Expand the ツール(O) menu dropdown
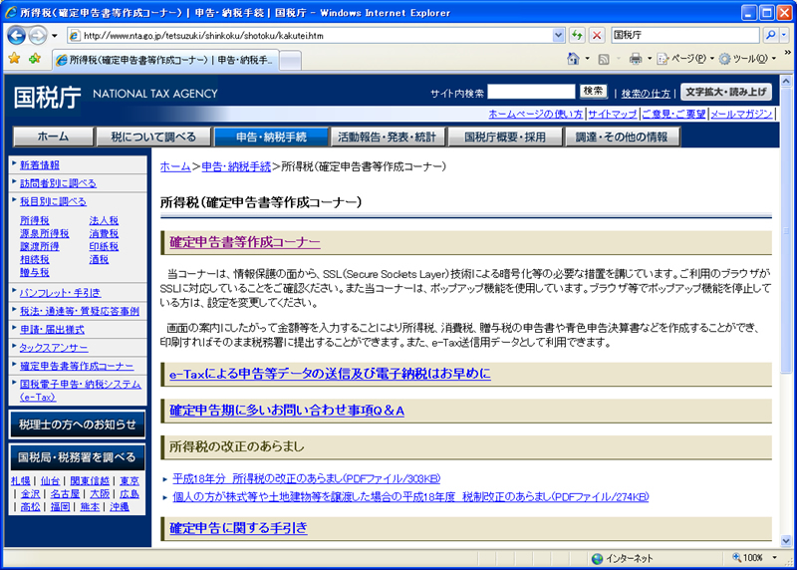This screenshot has height=570, width=797. pos(749,59)
